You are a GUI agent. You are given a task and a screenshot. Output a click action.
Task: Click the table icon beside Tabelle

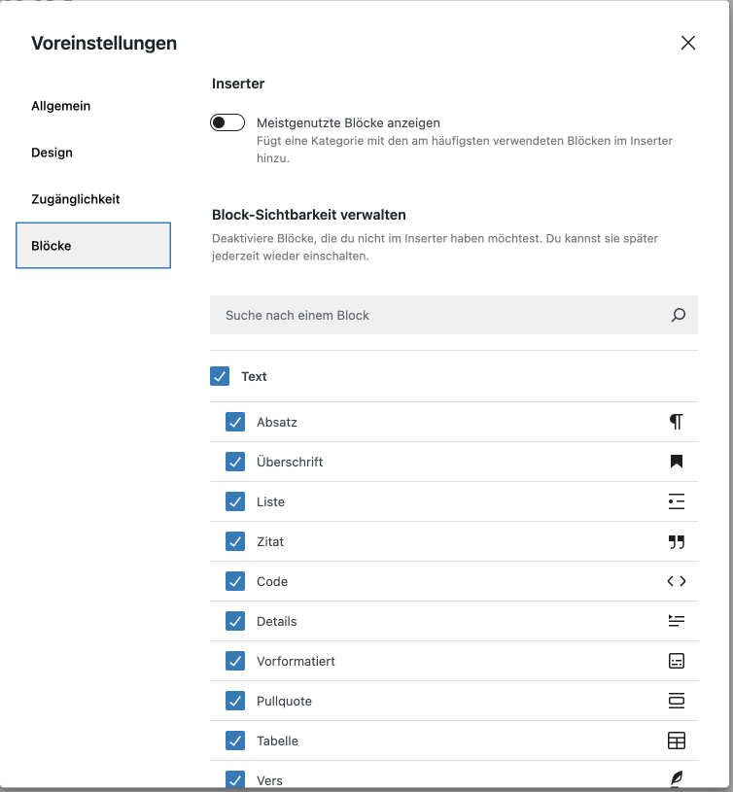point(677,740)
